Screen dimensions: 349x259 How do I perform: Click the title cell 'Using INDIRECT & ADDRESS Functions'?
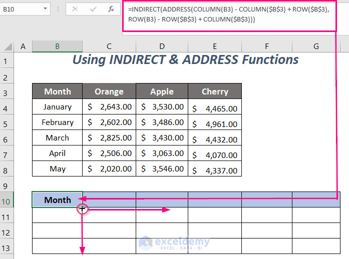pos(185,60)
